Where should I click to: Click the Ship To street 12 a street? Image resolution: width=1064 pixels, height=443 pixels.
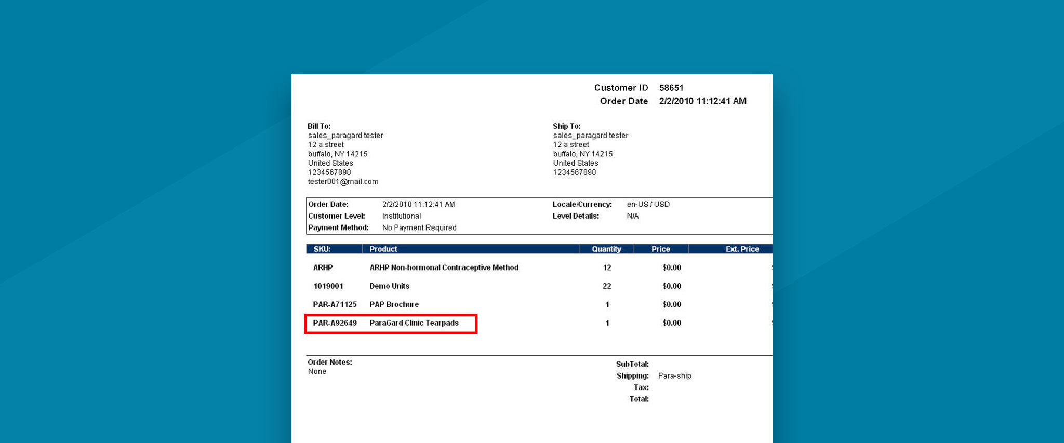[x=571, y=145]
